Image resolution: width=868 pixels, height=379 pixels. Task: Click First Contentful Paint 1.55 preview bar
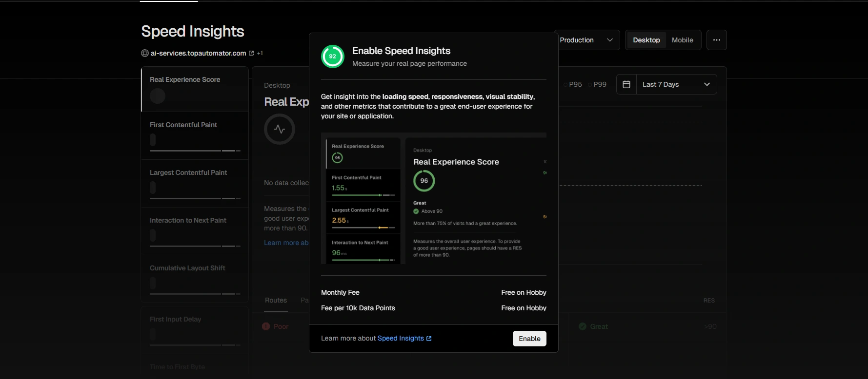363,195
